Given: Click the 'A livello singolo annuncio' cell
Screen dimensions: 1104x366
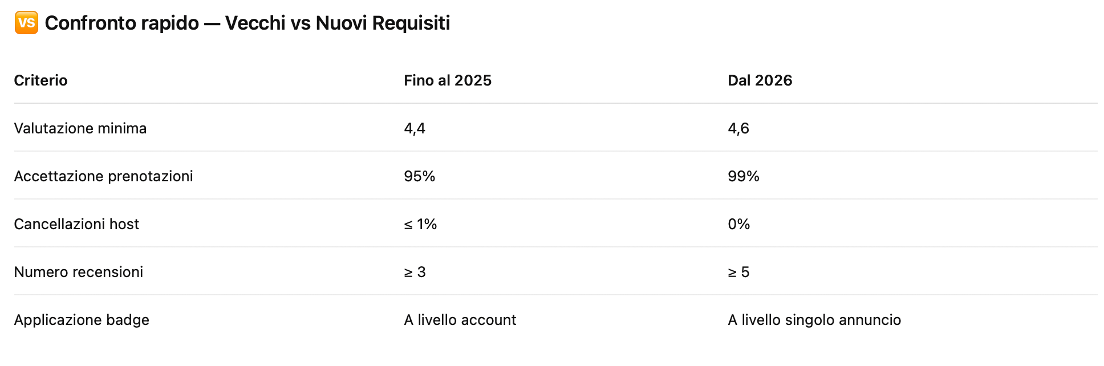Looking at the screenshot, I should [814, 320].
